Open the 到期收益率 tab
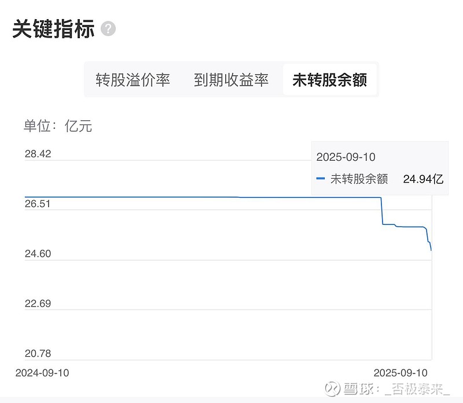The width and height of the screenshot is (463, 403). click(231, 80)
